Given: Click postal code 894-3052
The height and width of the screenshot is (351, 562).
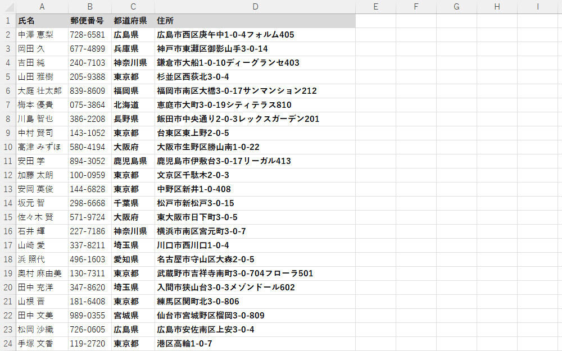Looking at the screenshot, I should (89, 161).
